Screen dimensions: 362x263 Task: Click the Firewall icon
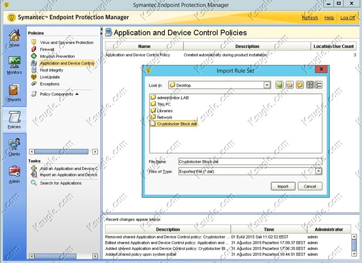34,49
